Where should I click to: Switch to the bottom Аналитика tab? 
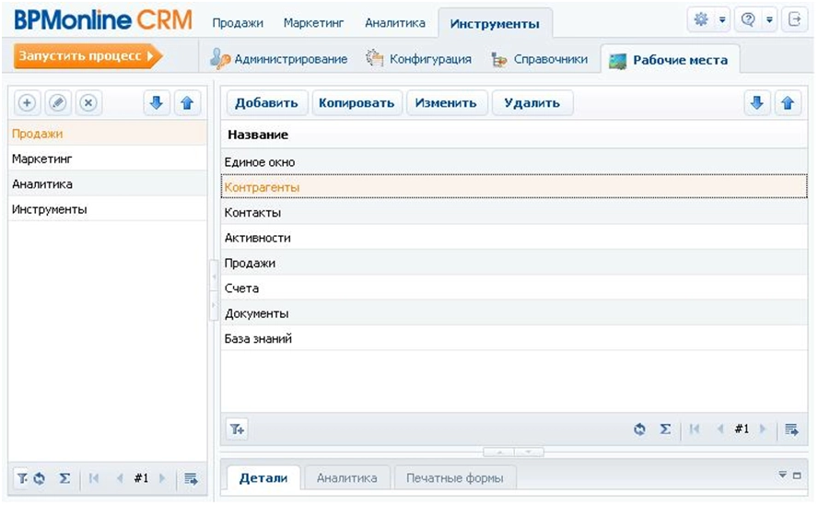point(347,477)
